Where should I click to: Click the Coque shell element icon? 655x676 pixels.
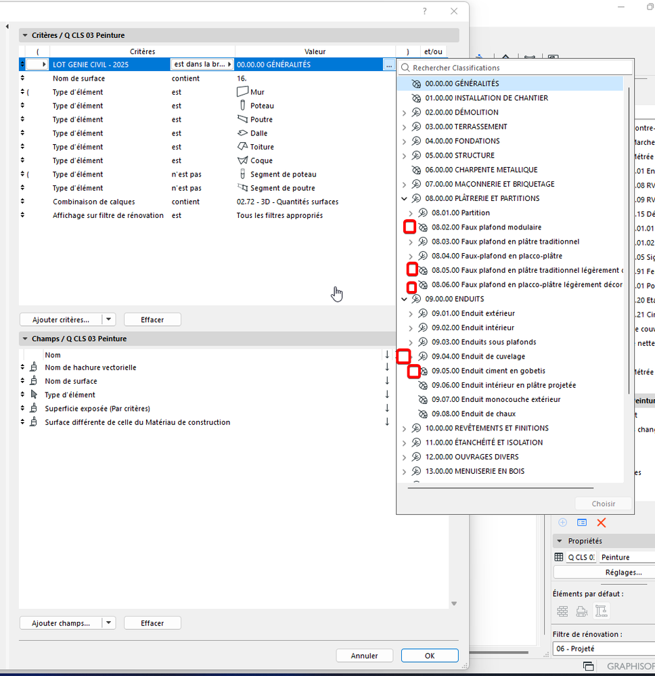tap(242, 160)
